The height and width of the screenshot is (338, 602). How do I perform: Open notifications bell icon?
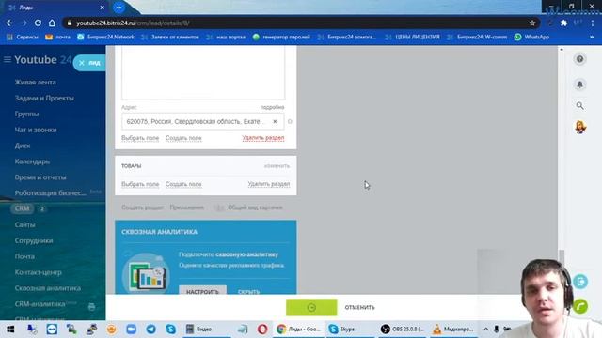(579, 84)
